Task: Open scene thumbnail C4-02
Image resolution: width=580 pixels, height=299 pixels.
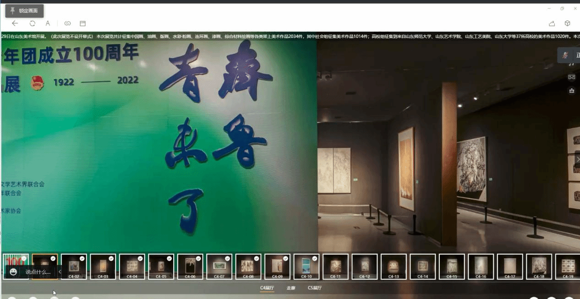Action: [x=74, y=266]
